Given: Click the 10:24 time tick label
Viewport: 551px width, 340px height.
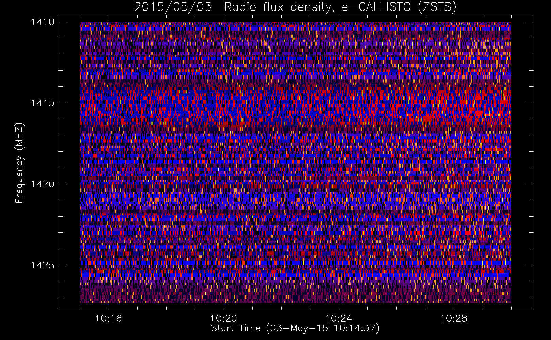Looking at the screenshot, I should (339, 319).
